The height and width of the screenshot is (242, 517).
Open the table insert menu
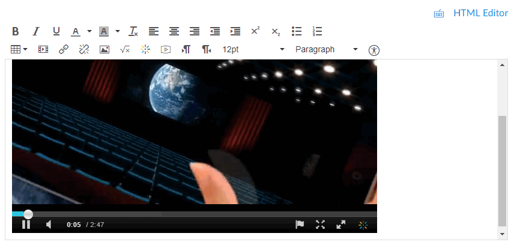[19, 49]
